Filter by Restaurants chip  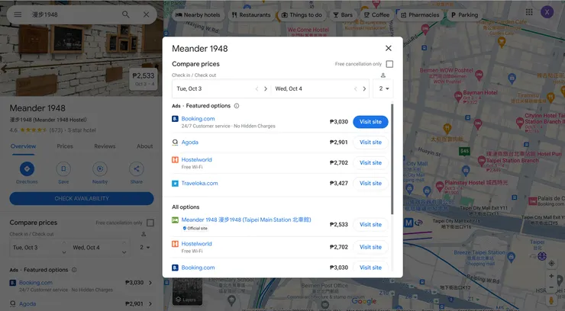click(x=250, y=15)
